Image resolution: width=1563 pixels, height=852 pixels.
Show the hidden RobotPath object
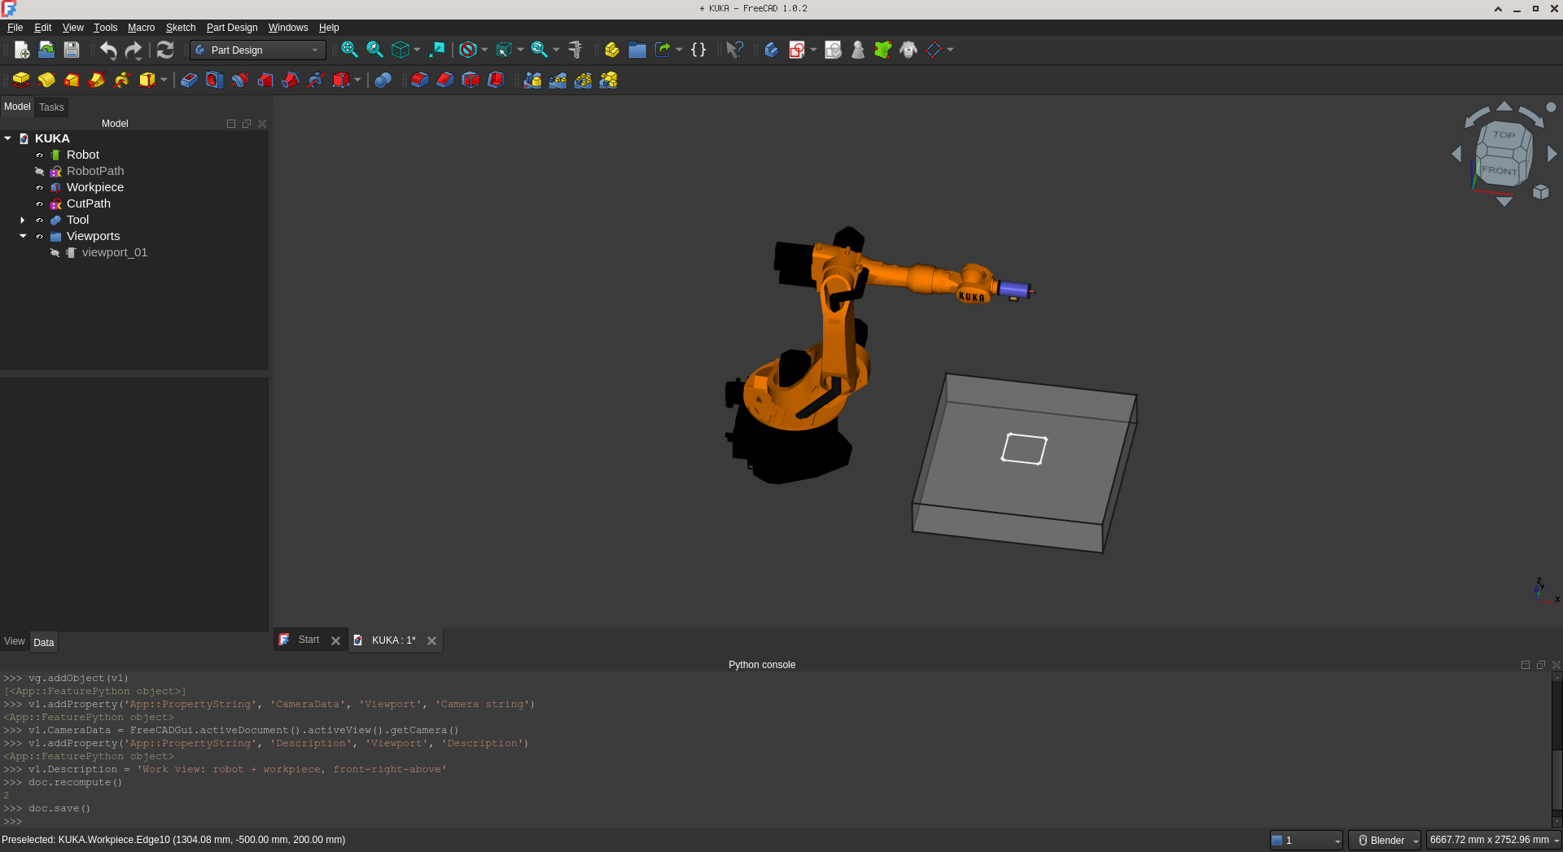coord(39,171)
